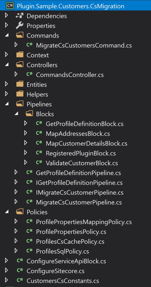Select the CustomersCsConstants.cs file

pyautogui.click(x=63, y=281)
